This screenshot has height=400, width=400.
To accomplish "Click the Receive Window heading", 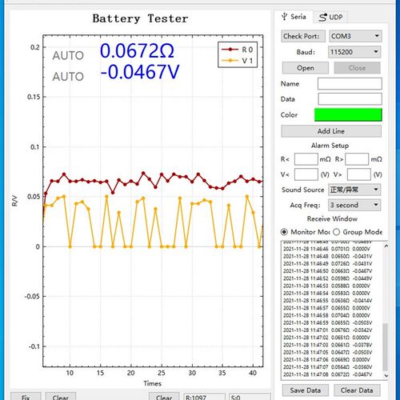I will [332, 219].
